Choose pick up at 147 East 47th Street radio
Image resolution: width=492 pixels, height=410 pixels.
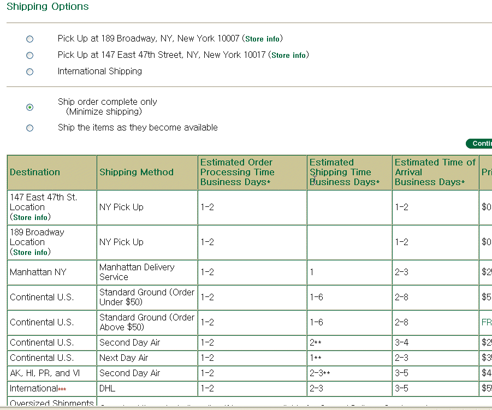point(30,56)
